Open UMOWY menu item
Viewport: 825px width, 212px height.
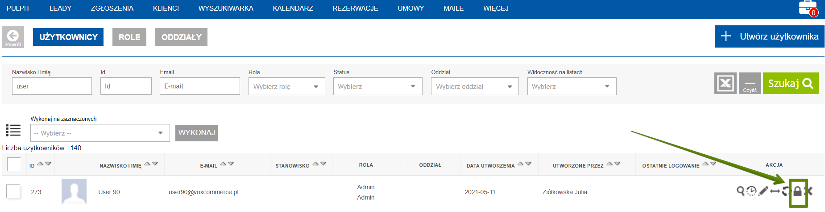[411, 8]
